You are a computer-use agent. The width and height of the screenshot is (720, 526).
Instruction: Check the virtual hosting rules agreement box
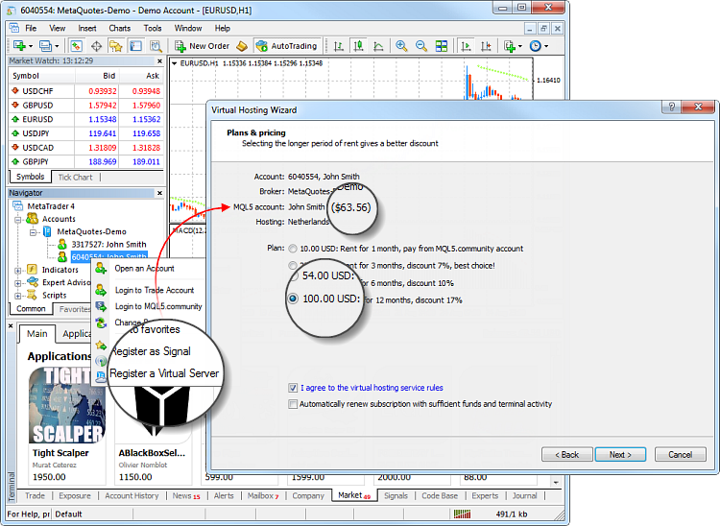(294, 388)
